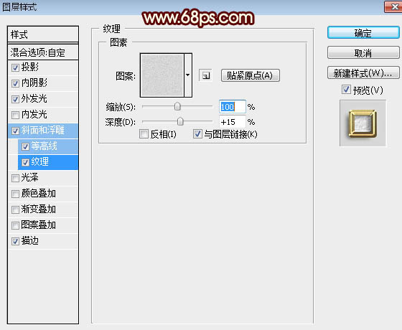Screen dimensions: 402x330
Task: Uncheck the 外发光 effect
Action: tap(15, 99)
